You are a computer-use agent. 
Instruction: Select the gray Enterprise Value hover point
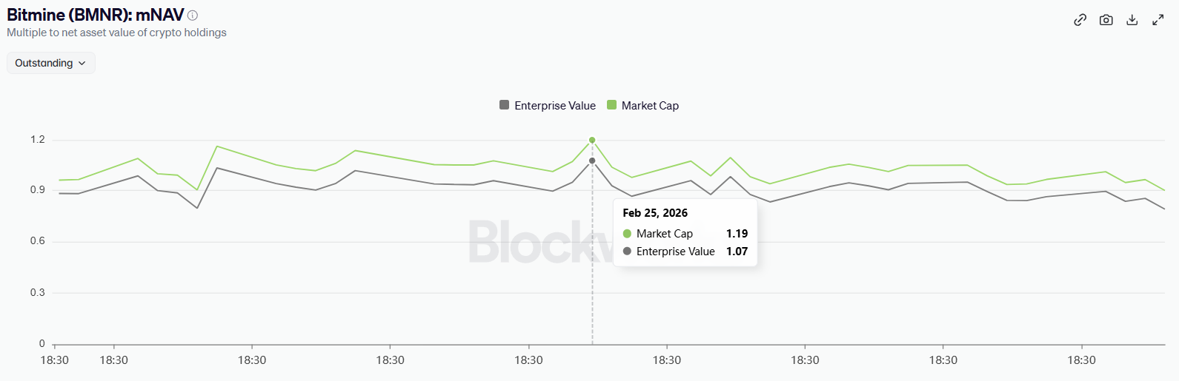pyautogui.click(x=592, y=161)
